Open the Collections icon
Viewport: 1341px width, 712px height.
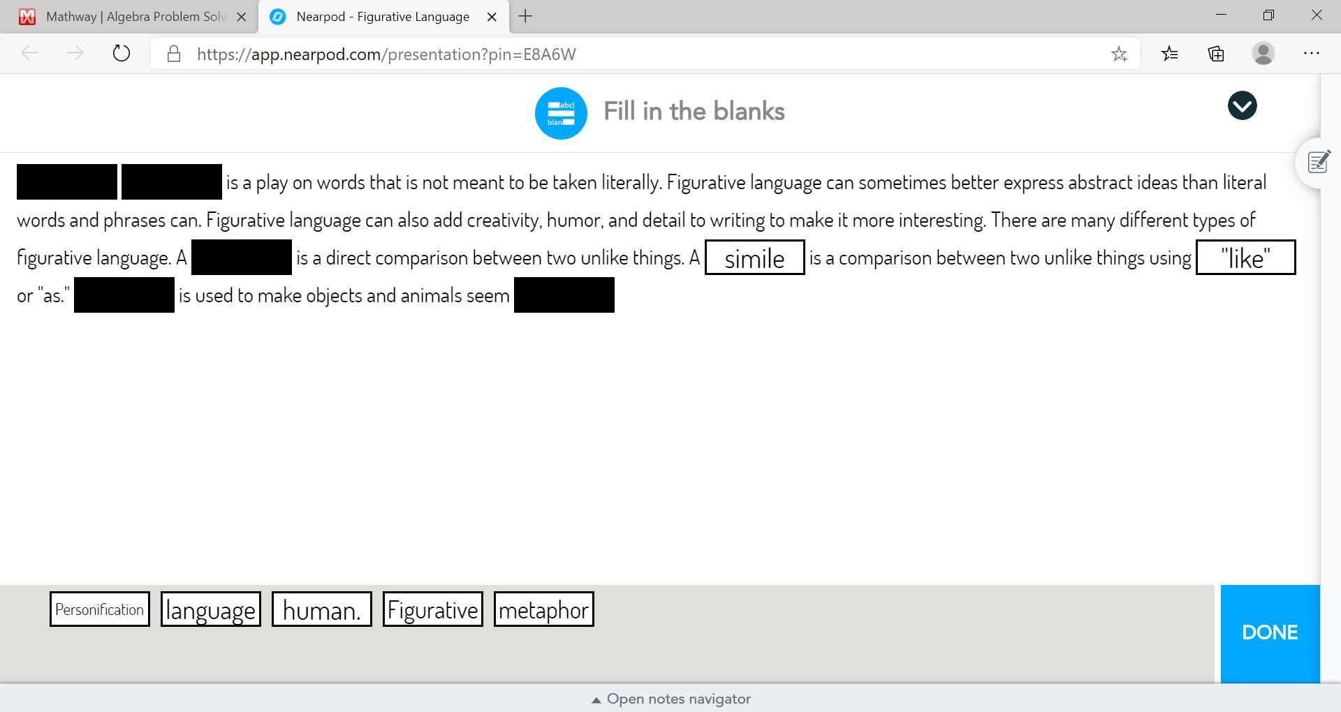click(x=1216, y=54)
